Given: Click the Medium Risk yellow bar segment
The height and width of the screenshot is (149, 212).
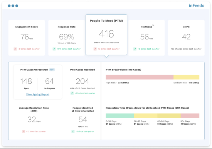Looking at the screenshot, I should [186, 77].
